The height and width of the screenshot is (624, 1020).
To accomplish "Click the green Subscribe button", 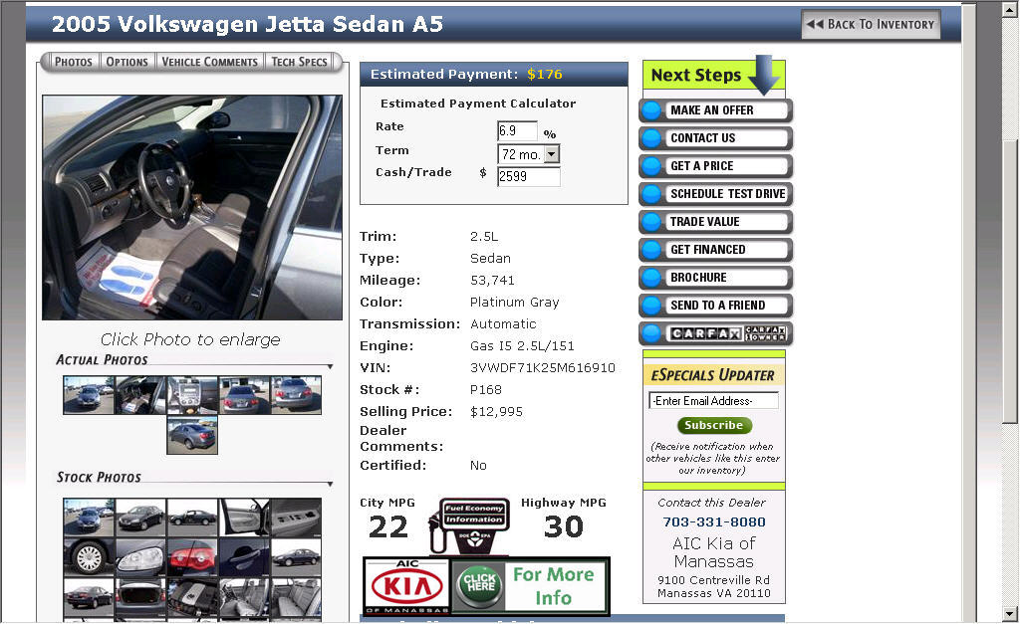I will click(714, 425).
